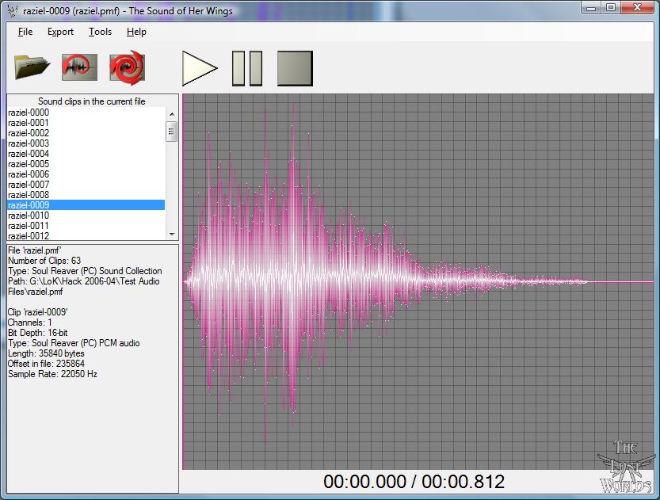Minimize the Sound of Her Wings window
This screenshot has width=660, height=500.
point(591,8)
